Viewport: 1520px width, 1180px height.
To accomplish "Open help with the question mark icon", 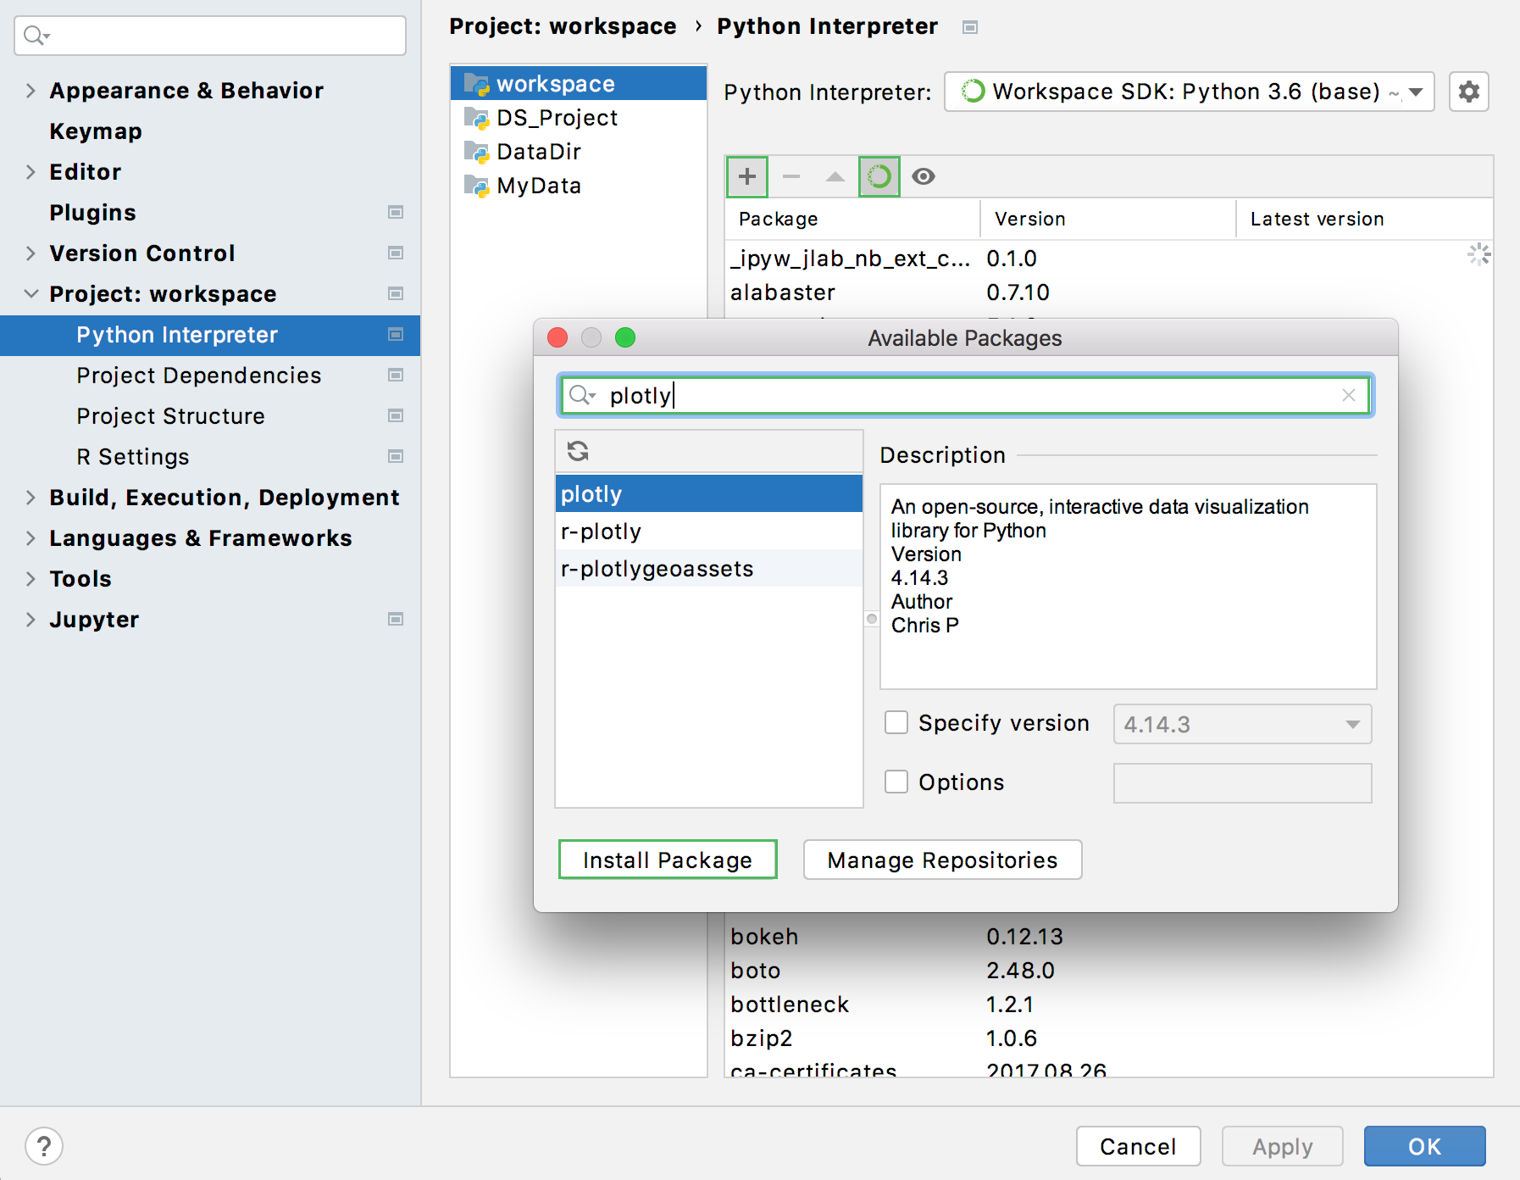I will tap(45, 1145).
